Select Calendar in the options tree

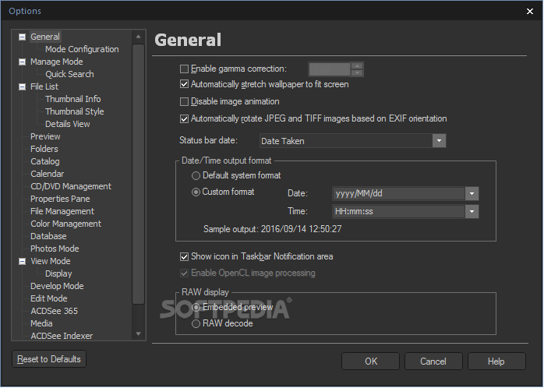point(48,174)
